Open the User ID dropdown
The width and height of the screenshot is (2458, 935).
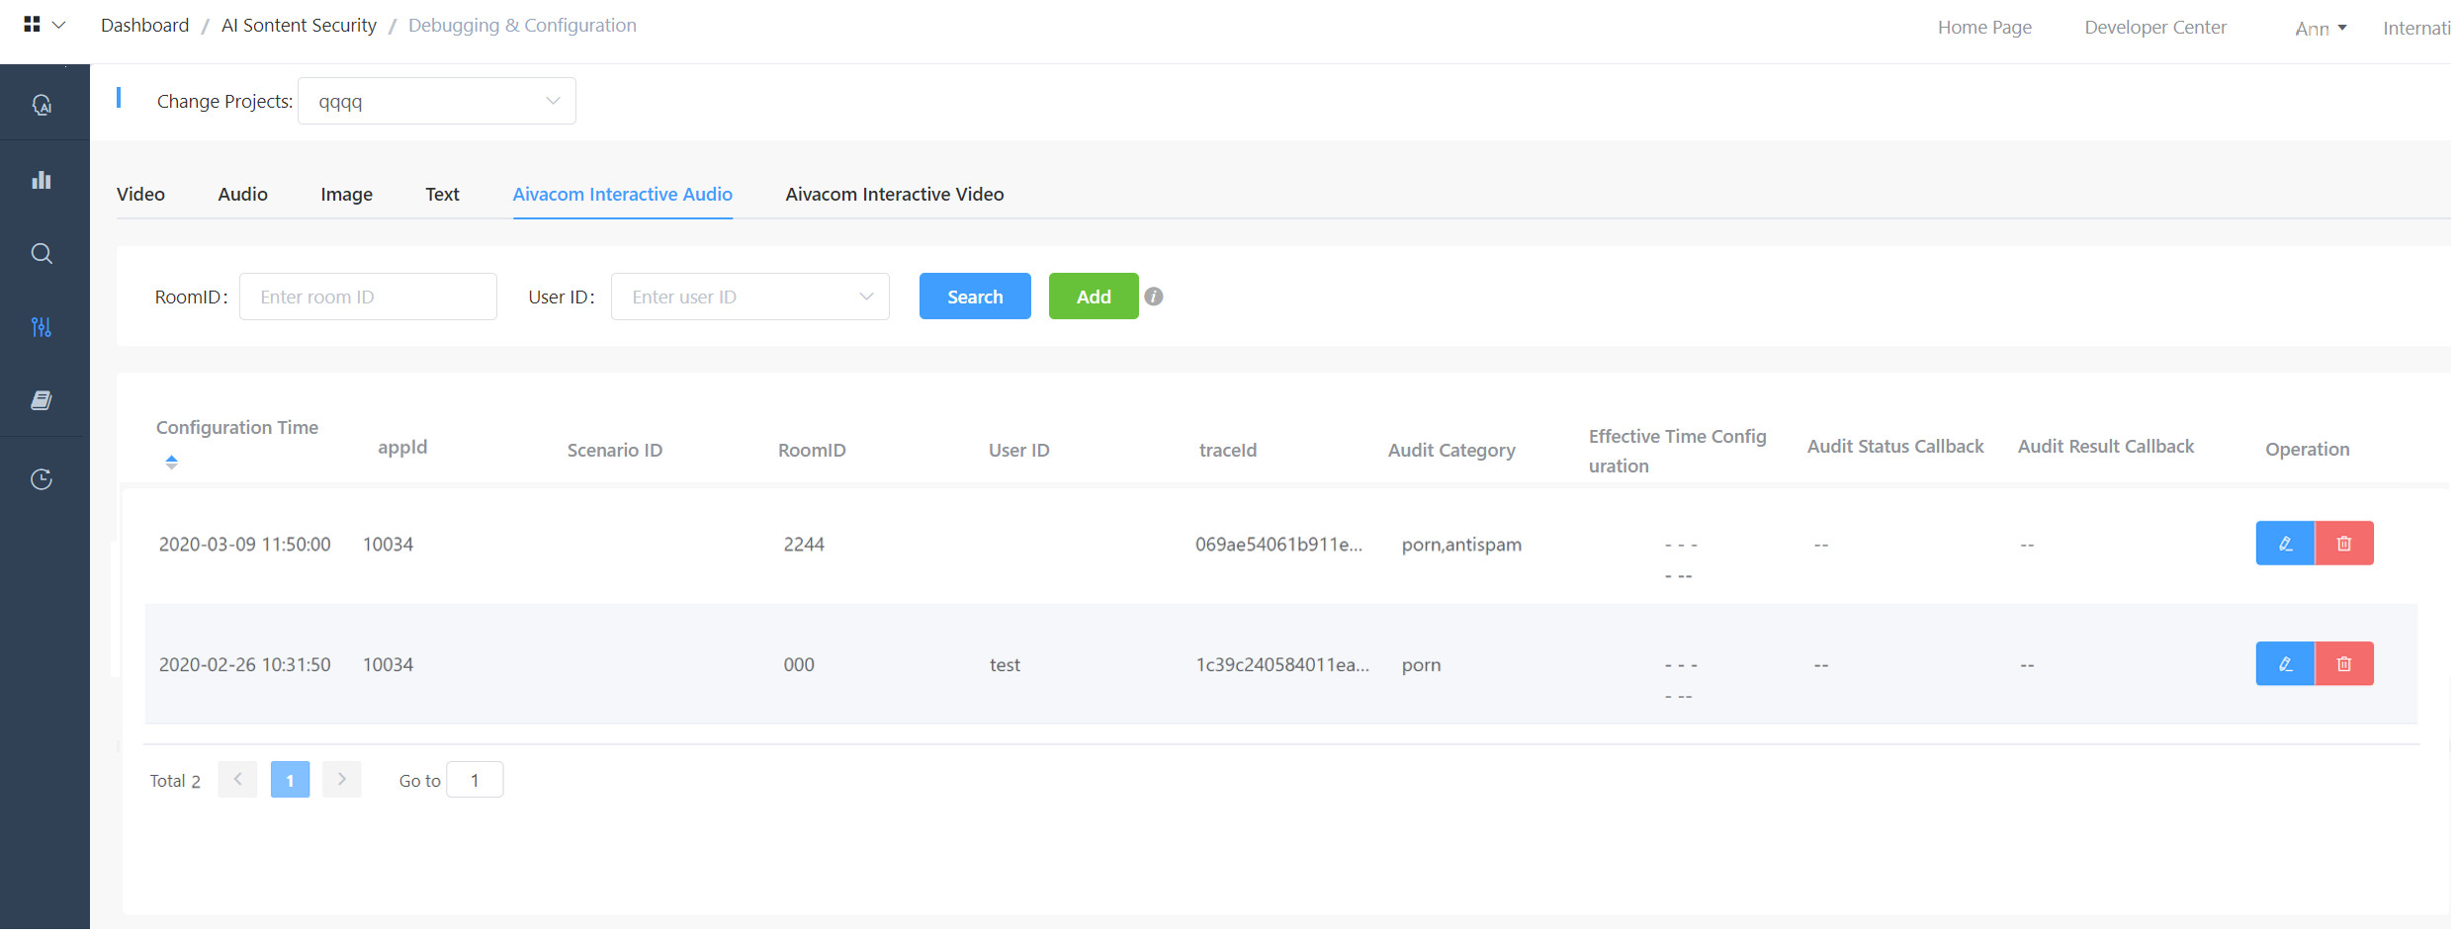coord(749,297)
